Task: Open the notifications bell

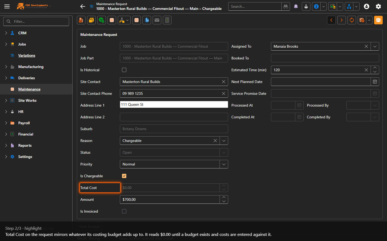Action: [296, 6]
